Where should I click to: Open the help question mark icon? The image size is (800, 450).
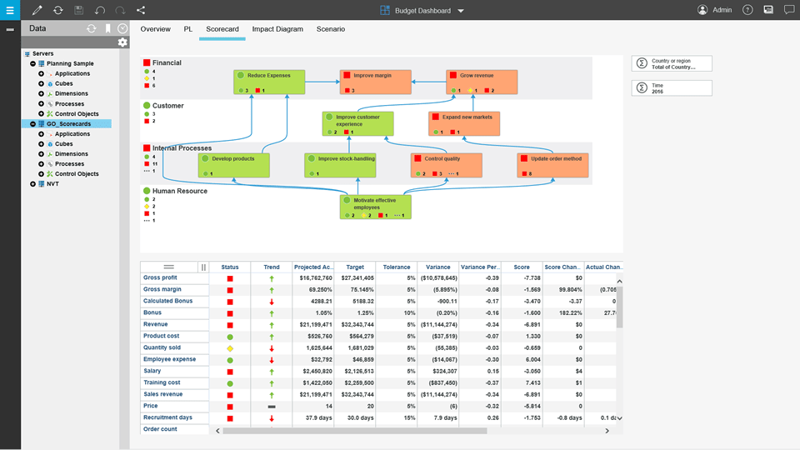747,10
